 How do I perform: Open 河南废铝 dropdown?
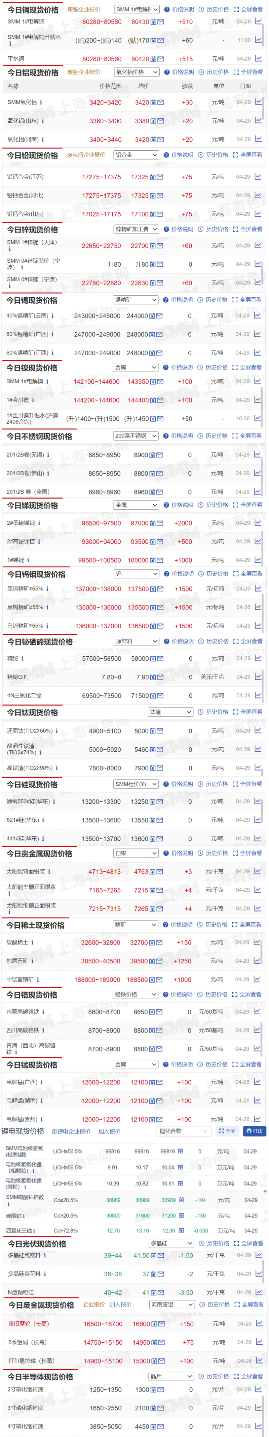coord(172,1305)
